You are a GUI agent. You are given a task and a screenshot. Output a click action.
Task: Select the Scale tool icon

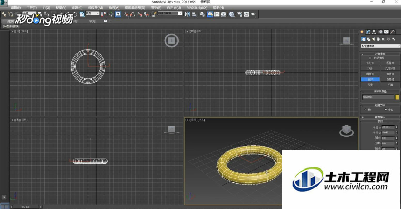[x=82, y=14]
